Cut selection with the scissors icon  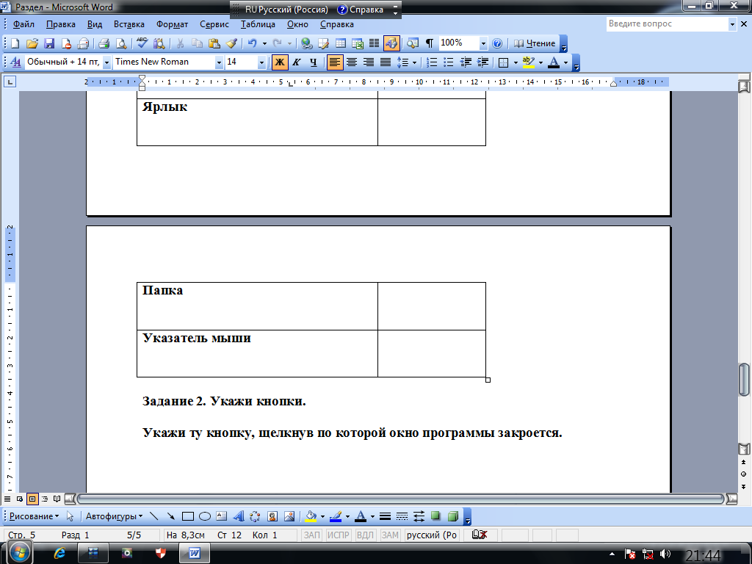(180, 43)
